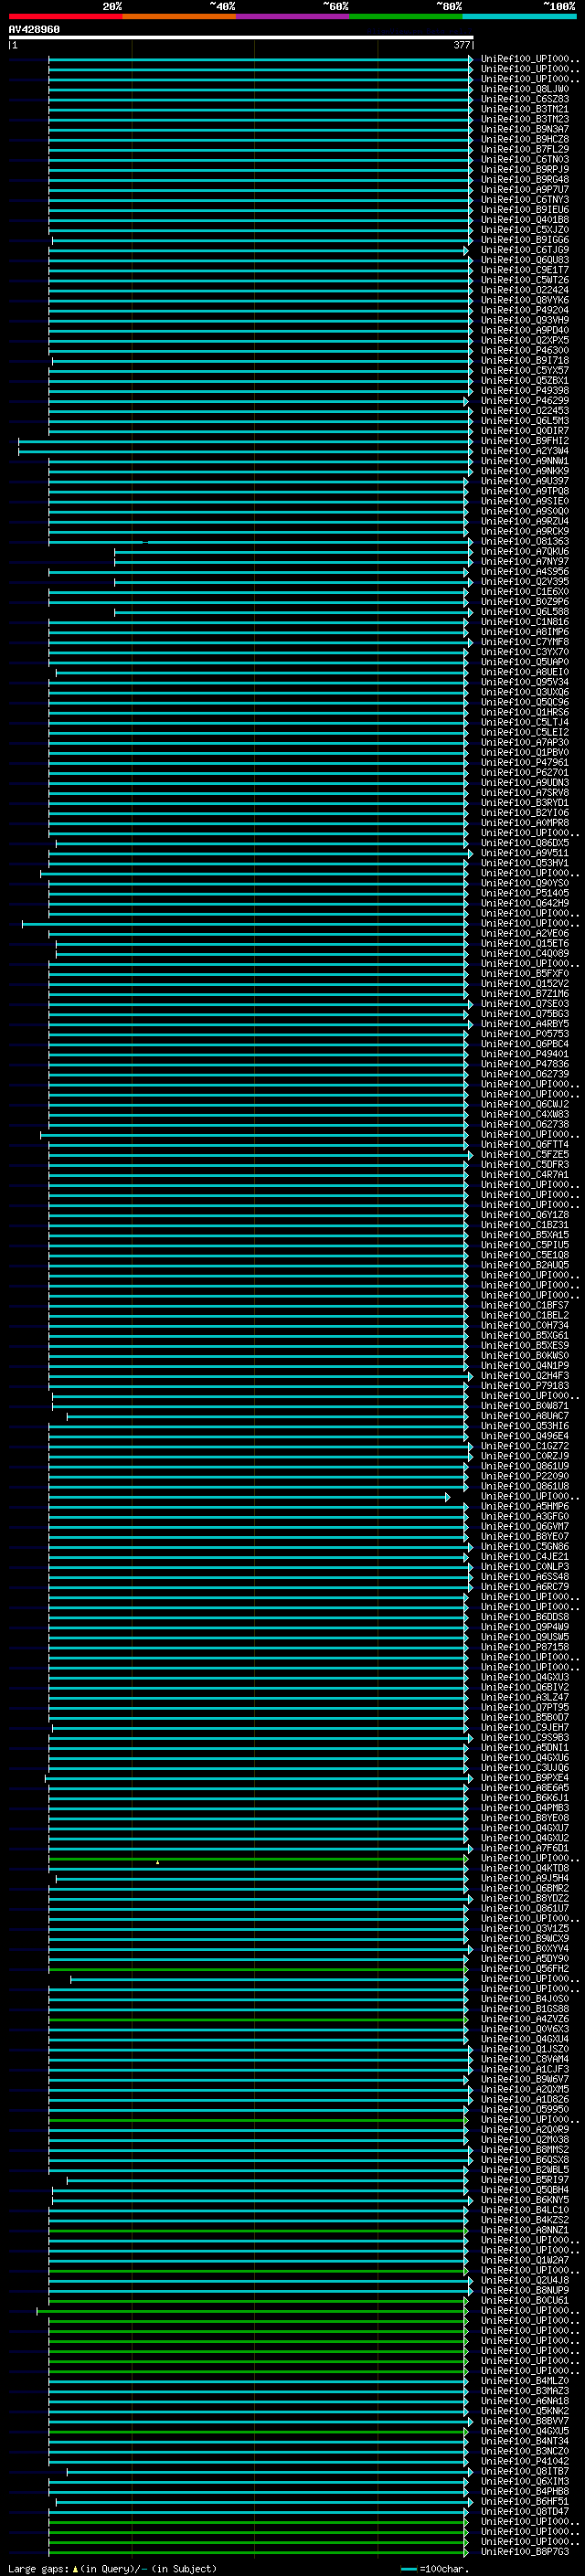Click hit UniRef100_O22453
Screen dimensions: 585x2576
point(524,411)
